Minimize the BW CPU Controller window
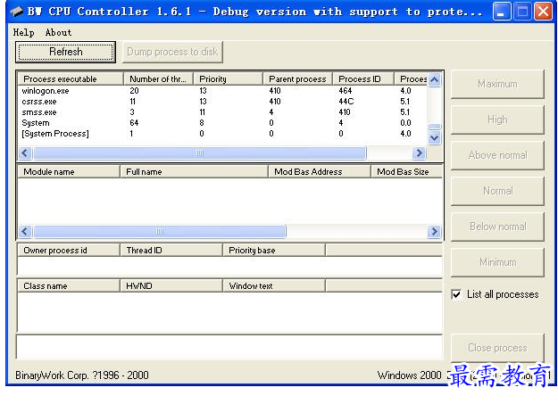The image size is (558, 404). click(x=502, y=12)
